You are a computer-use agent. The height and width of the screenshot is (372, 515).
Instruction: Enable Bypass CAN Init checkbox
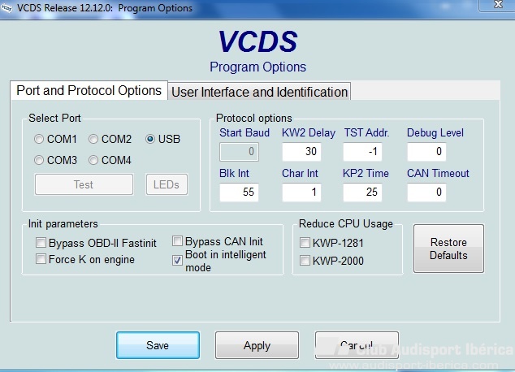coord(177,241)
